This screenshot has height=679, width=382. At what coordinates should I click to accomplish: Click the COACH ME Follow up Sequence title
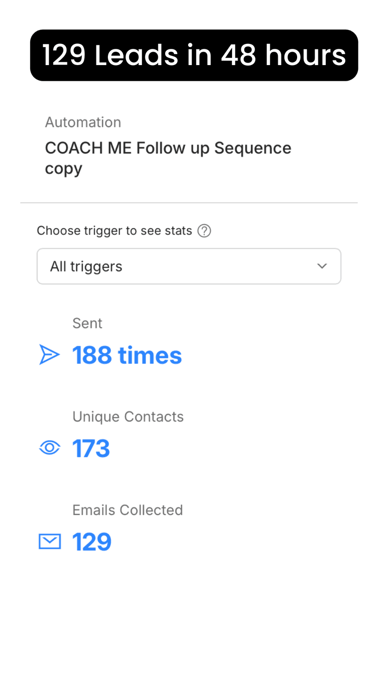click(x=168, y=148)
